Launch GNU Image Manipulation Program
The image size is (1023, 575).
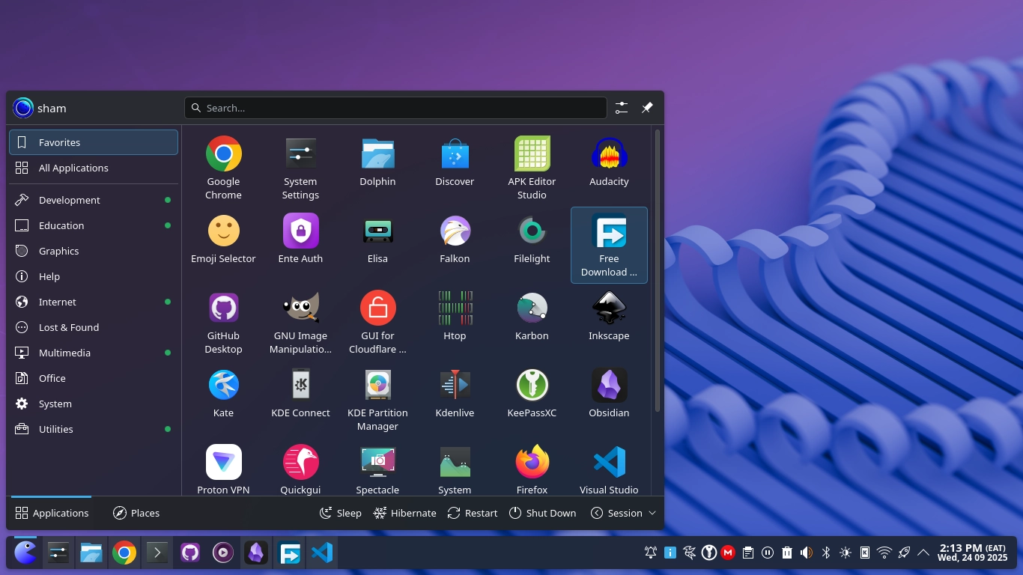300,322
